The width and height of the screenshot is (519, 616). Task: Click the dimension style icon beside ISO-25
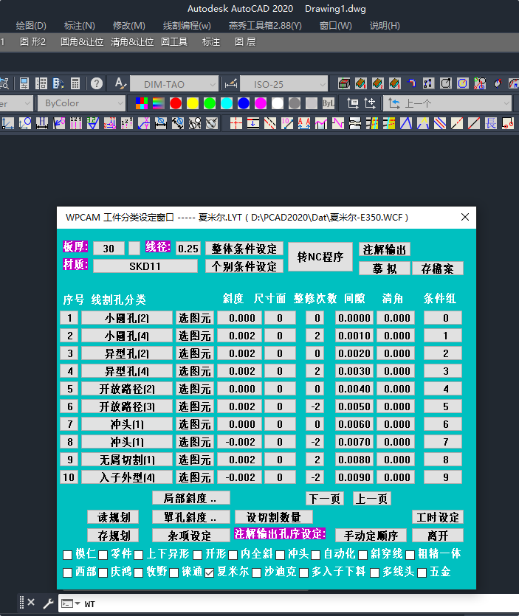pos(231,83)
